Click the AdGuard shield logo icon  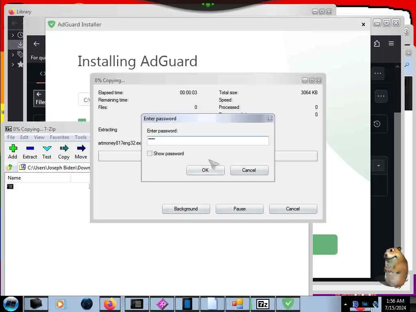52,24
